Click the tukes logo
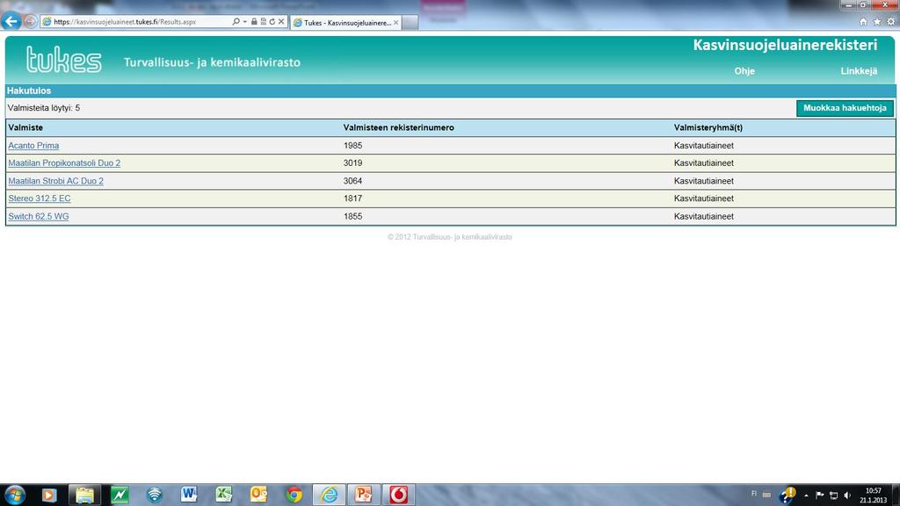The image size is (900, 506). tap(63, 60)
